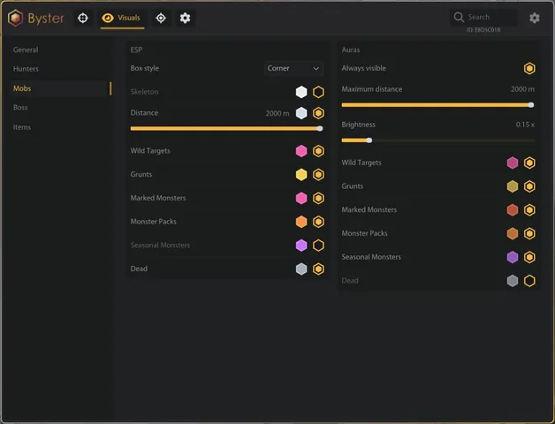Viewport: 555px width, 424px height.
Task: Open the Box style Corner dropdown
Action: pyautogui.click(x=293, y=68)
